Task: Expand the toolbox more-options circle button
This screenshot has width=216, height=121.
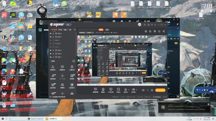Action: coord(73,61)
